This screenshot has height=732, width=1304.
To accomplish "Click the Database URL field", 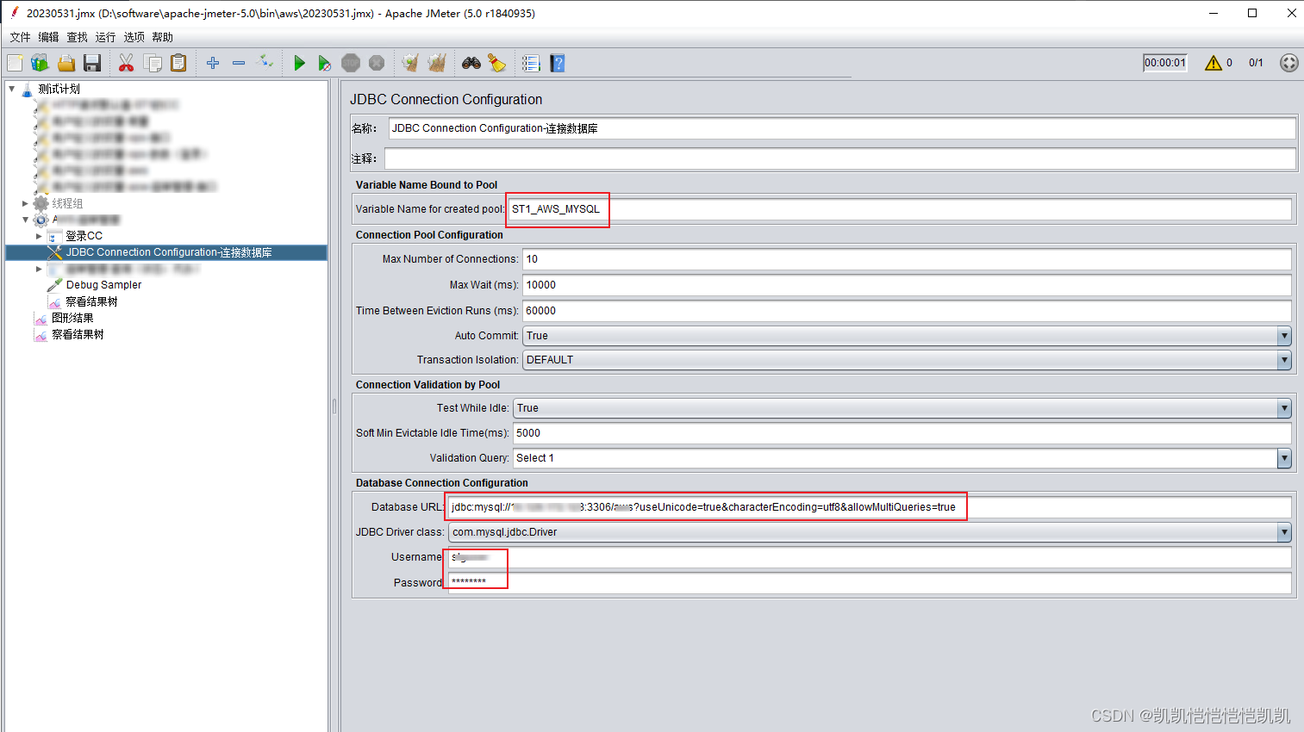I will click(x=870, y=507).
